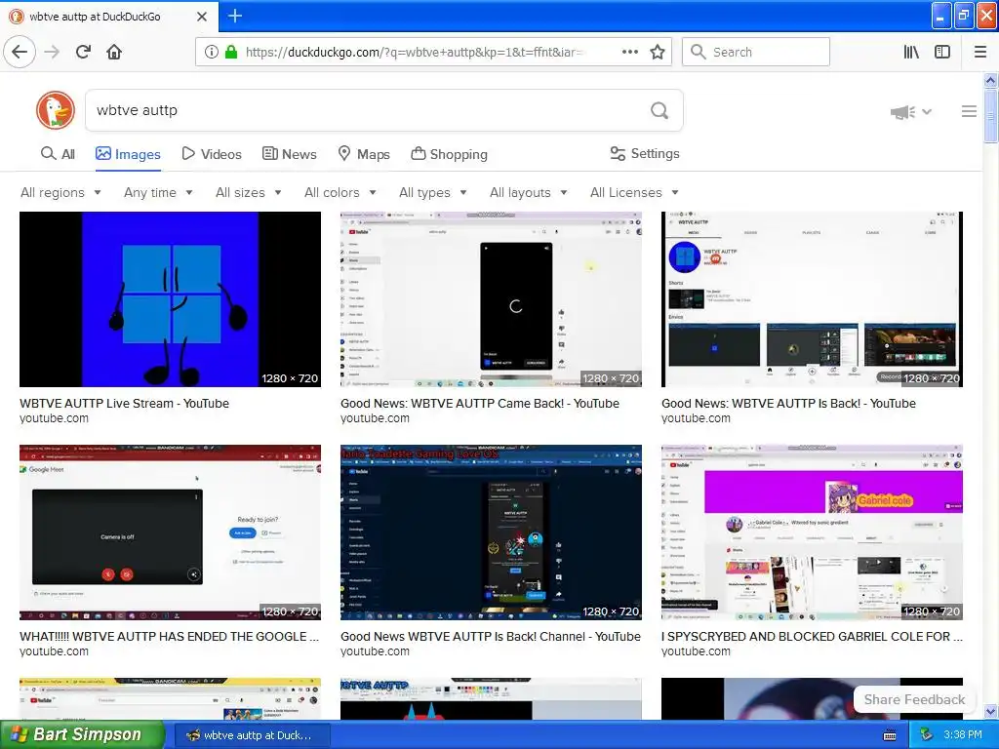
Task: Switch to the Shopping tab
Action: [x=449, y=154]
